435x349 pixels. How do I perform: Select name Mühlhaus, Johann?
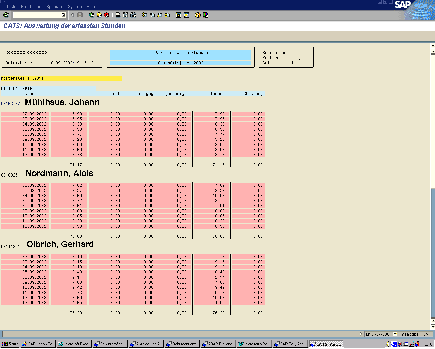click(63, 102)
